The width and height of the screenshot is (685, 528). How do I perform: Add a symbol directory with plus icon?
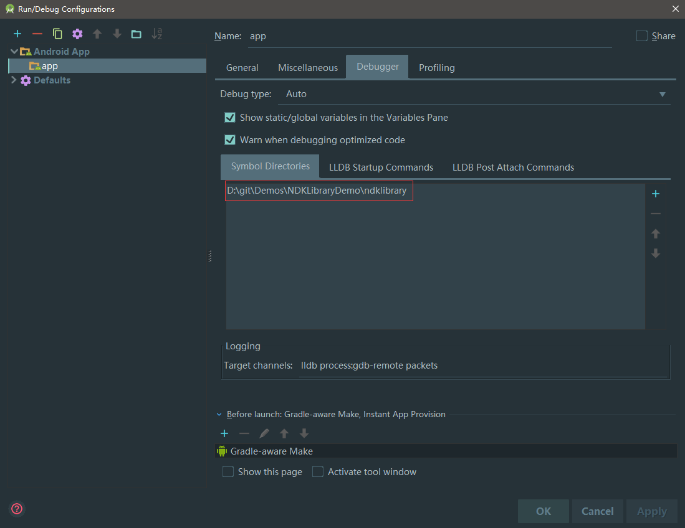(655, 194)
